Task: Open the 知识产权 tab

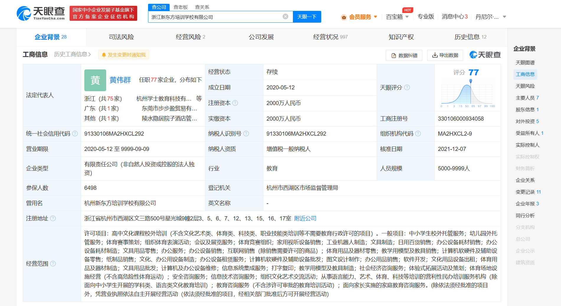Action: (401, 37)
